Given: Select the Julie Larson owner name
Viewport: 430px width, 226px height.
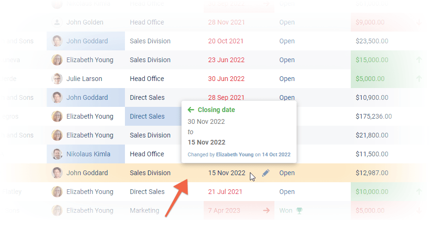Looking at the screenshot, I should pos(84,79).
